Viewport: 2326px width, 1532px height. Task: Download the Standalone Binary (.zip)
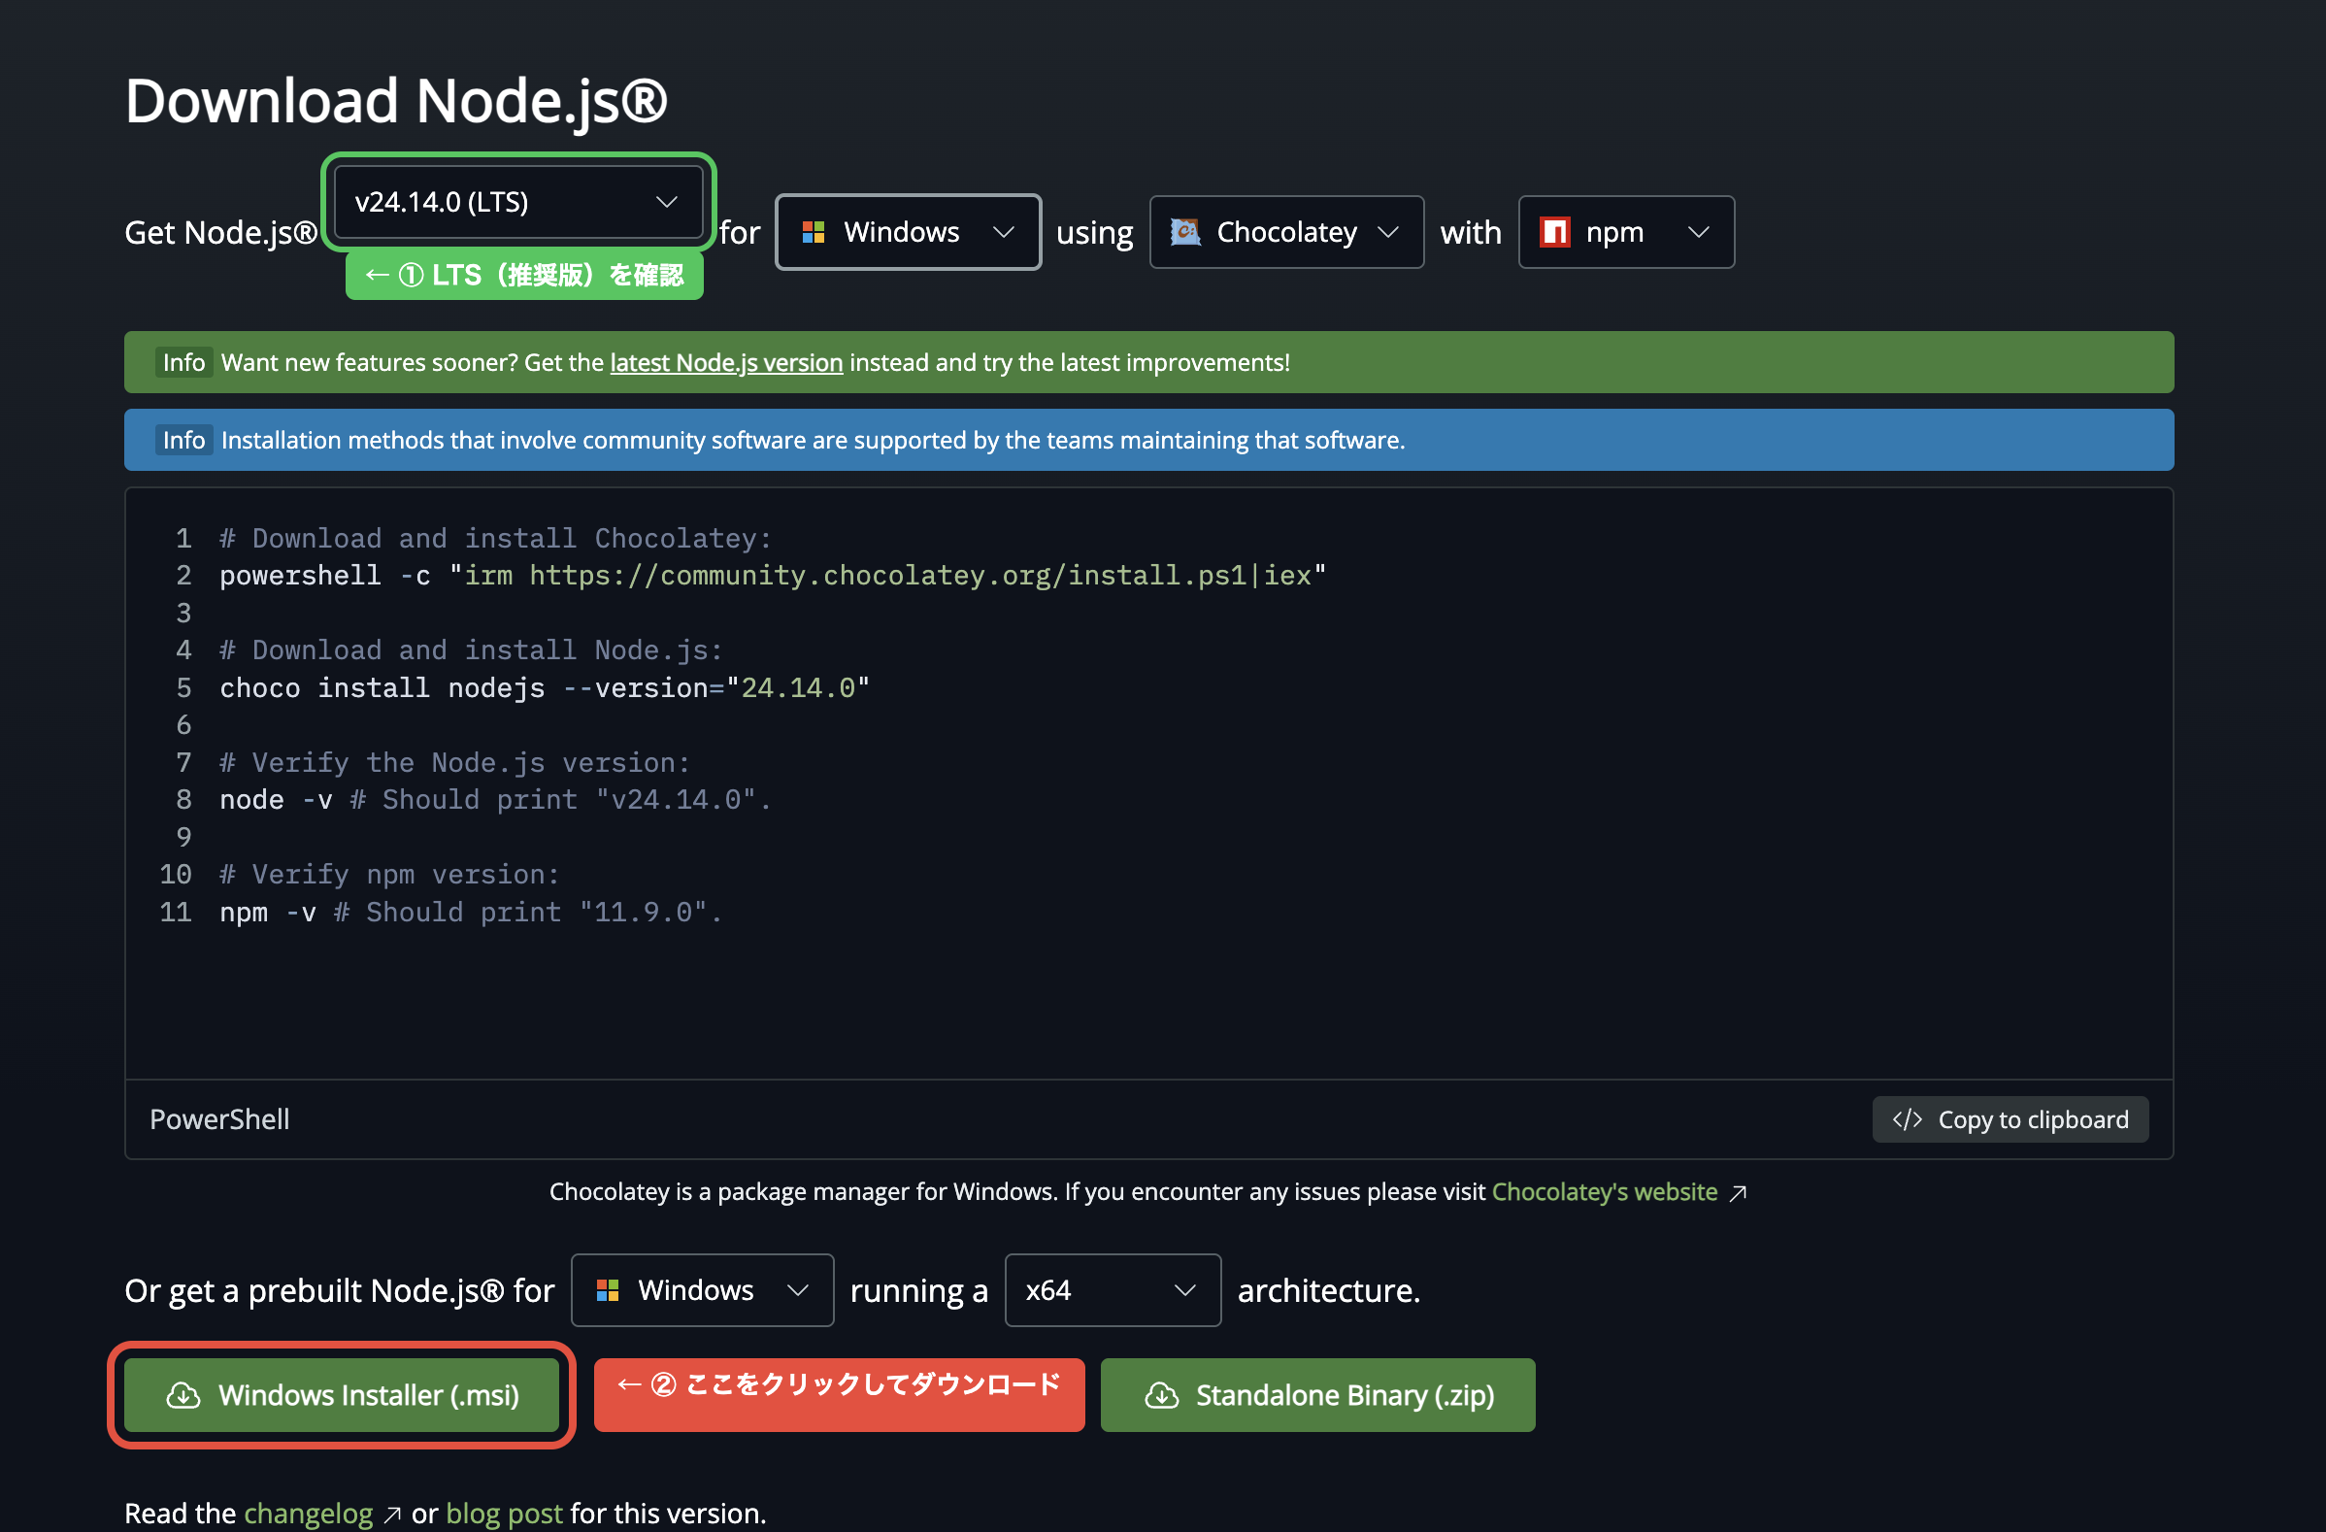click(1318, 1395)
